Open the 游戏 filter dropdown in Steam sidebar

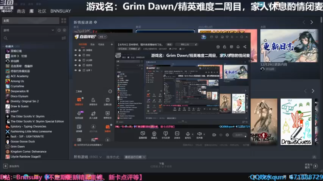point(29,30)
